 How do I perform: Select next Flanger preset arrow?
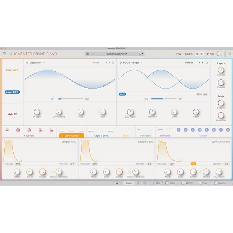coord(203,63)
